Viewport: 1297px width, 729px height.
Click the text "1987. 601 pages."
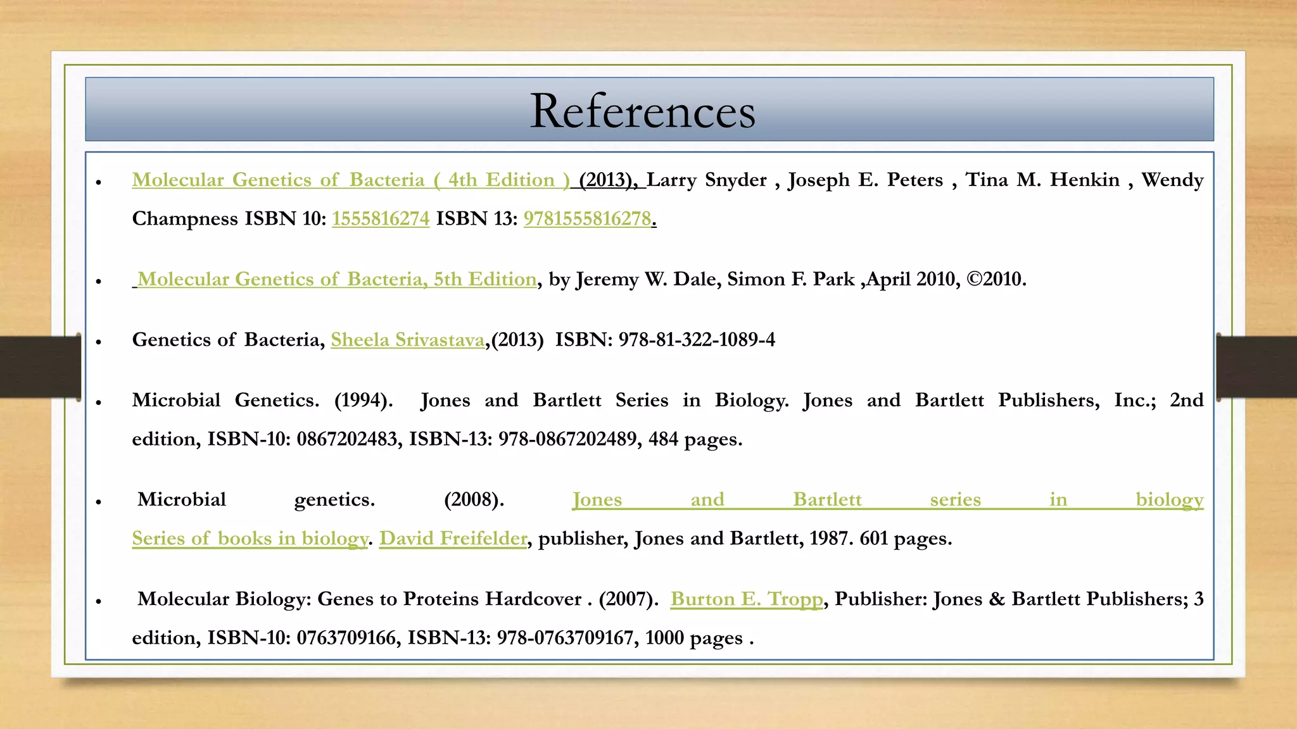(881, 539)
